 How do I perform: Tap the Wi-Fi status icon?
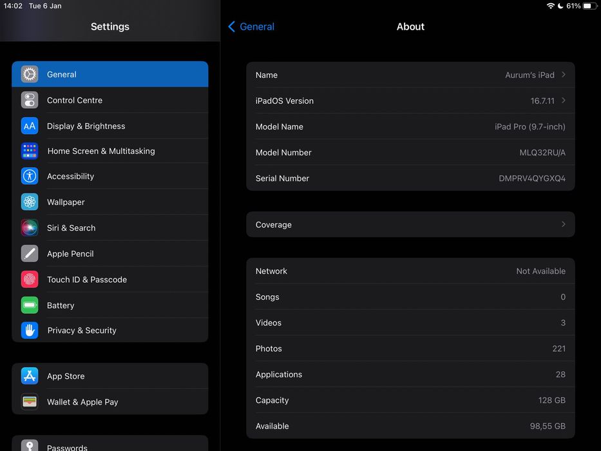[x=550, y=6]
